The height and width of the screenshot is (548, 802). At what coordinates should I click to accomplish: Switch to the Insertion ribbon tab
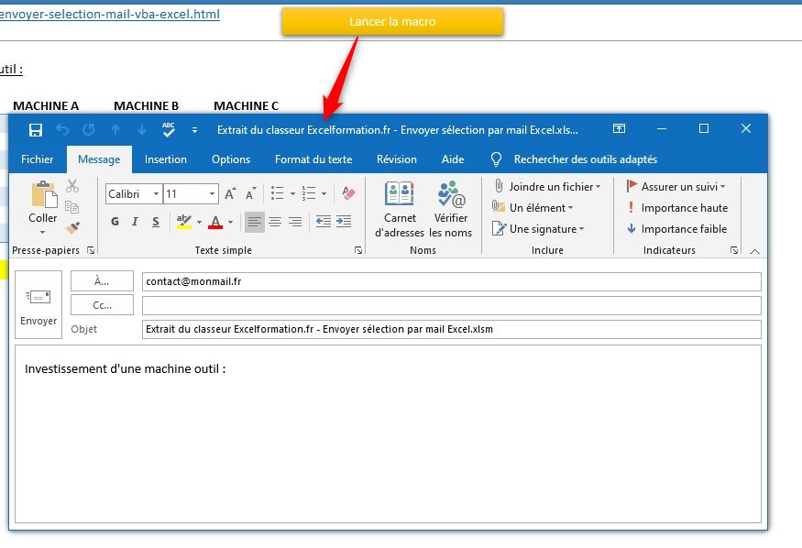tap(166, 159)
